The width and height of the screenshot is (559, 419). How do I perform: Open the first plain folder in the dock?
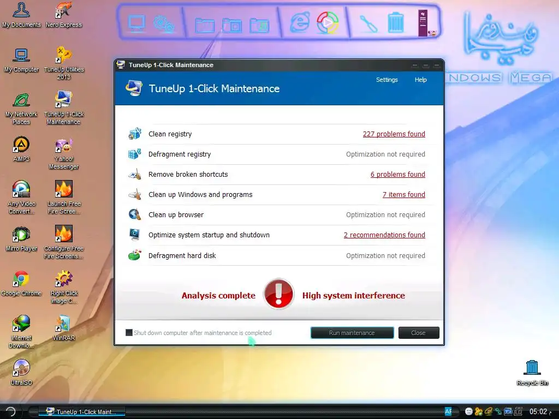pos(205,25)
